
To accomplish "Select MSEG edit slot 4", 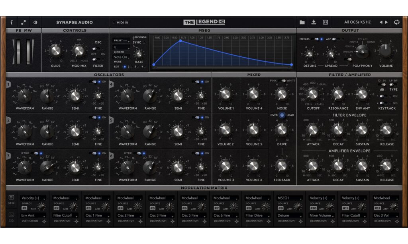I will coord(145,67).
